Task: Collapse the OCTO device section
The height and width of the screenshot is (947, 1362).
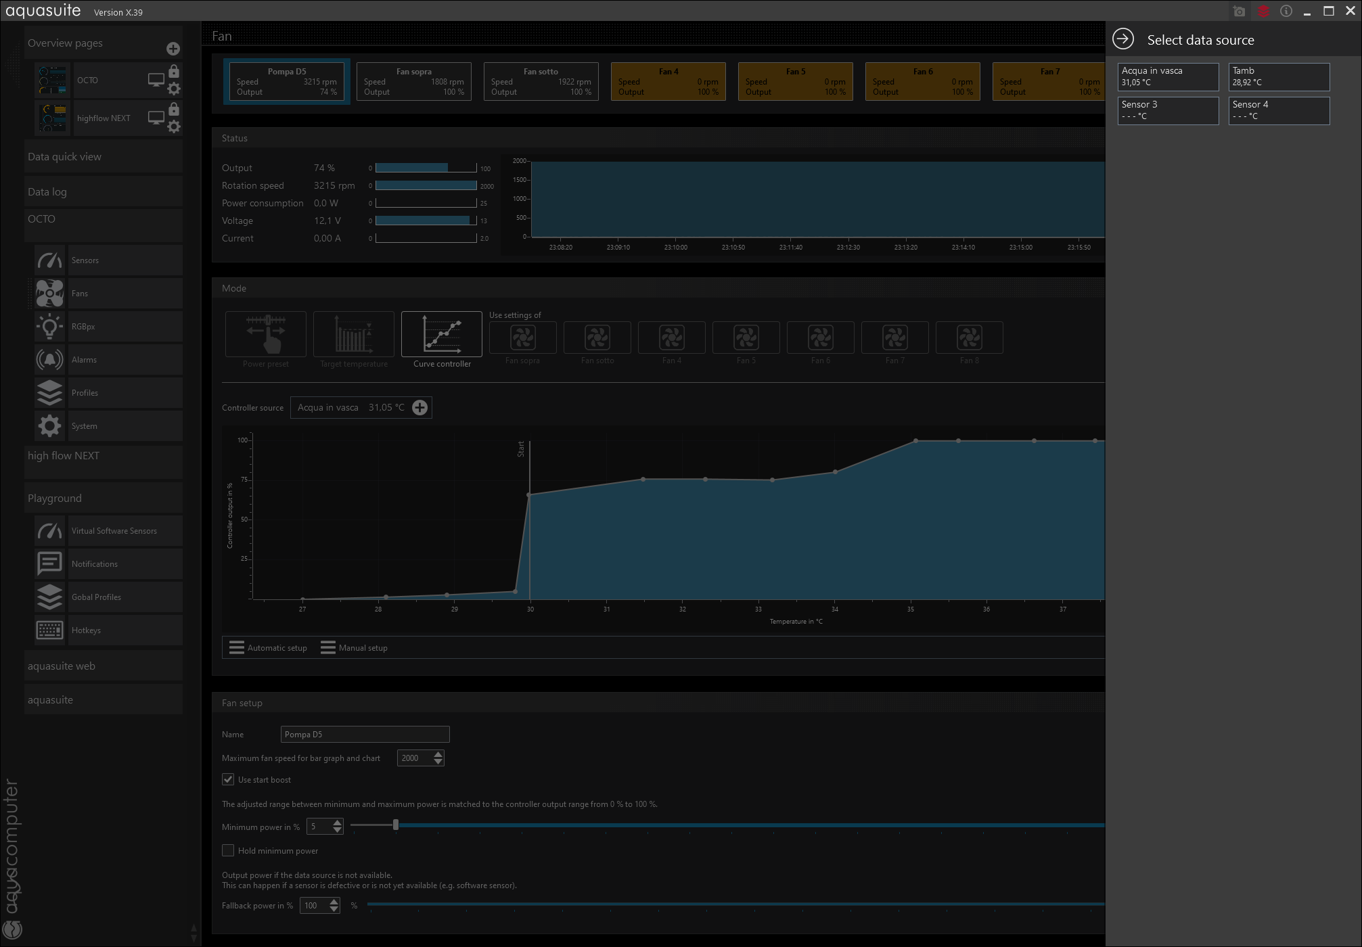Action: click(104, 225)
